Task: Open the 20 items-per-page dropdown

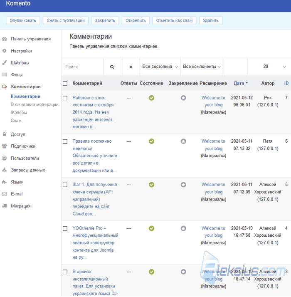Action: tap(269, 67)
